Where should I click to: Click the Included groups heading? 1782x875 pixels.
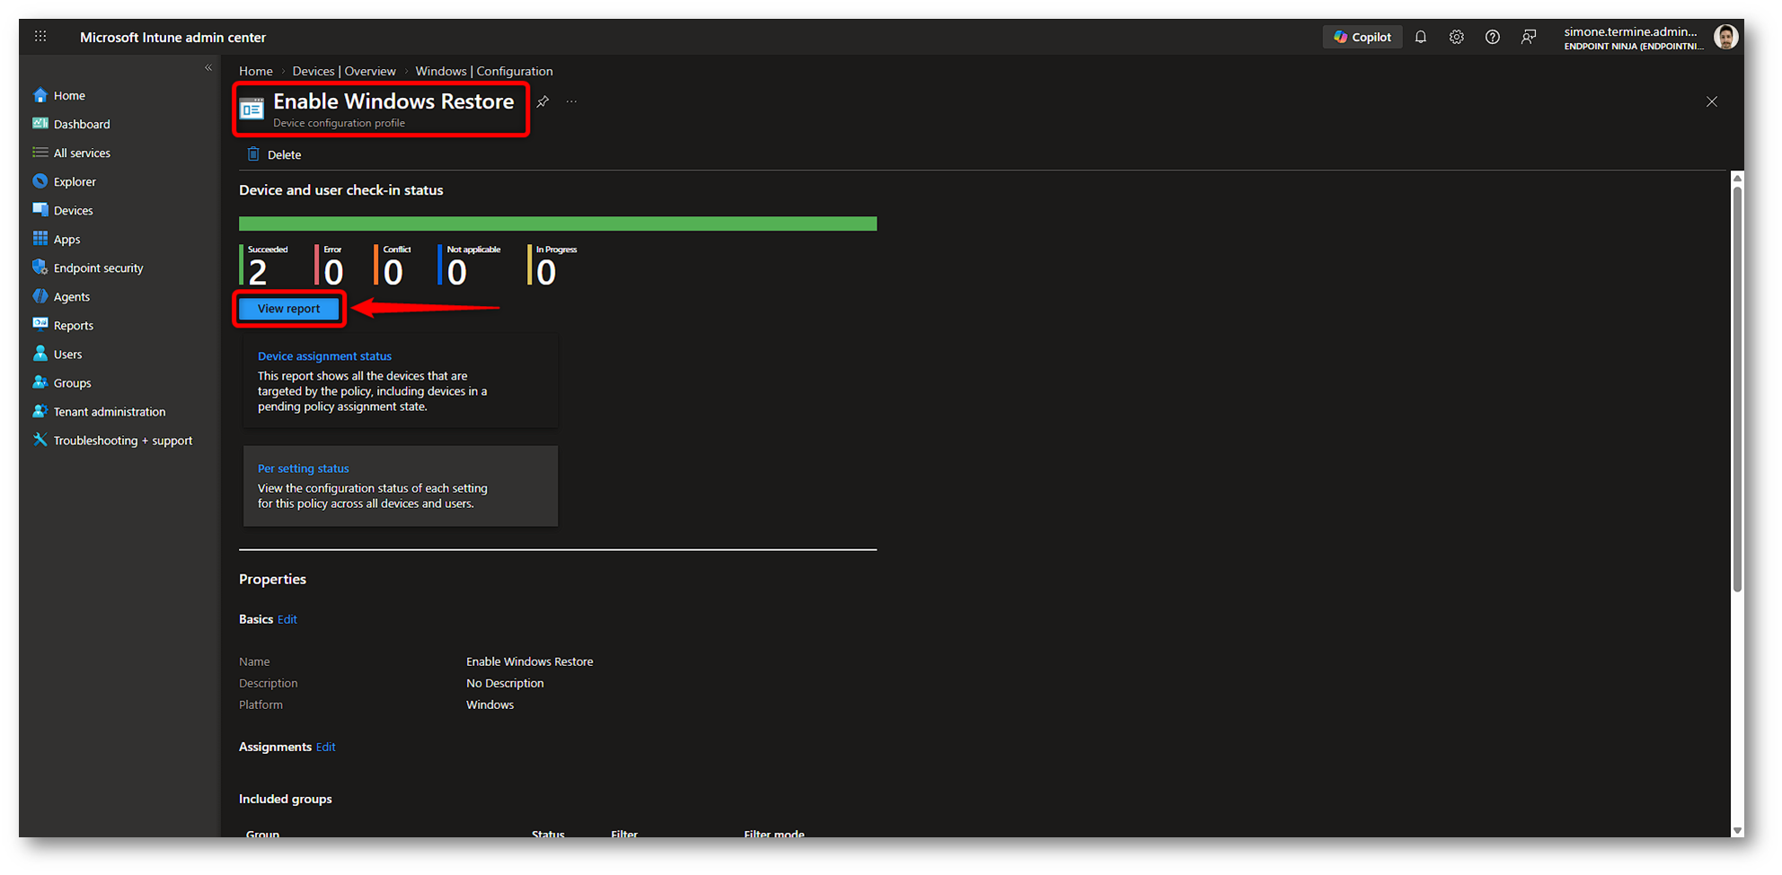pos(286,799)
